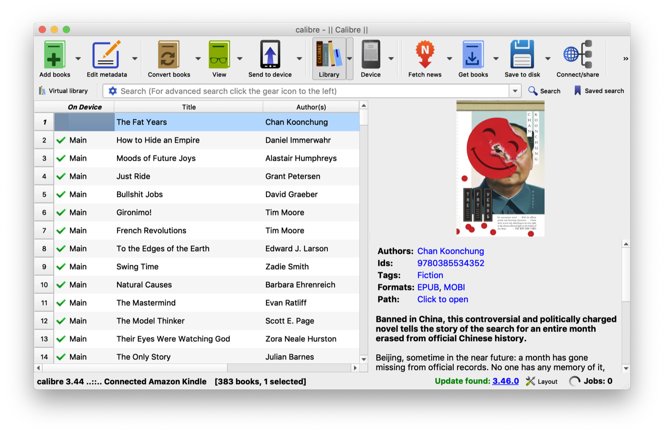Open the search history dropdown
Viewport: 664px width, 434px height.
tap(515, 91)
